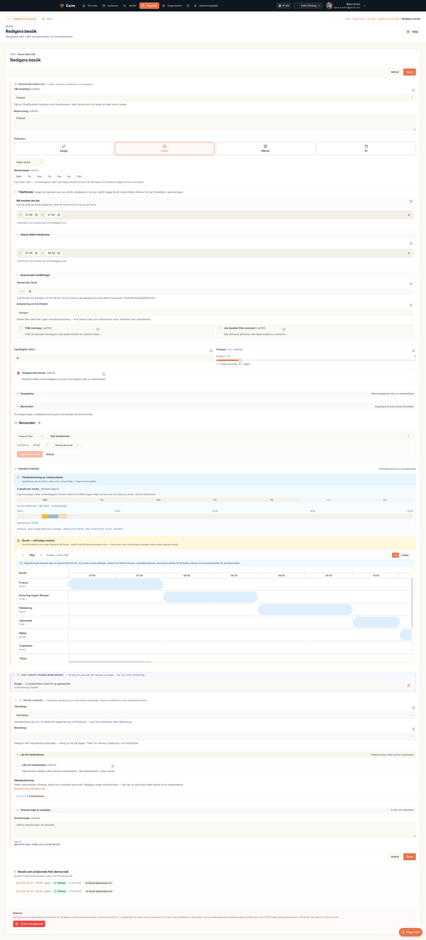
Task: Click info icon for Prioritet
Action: click(413, 351)
